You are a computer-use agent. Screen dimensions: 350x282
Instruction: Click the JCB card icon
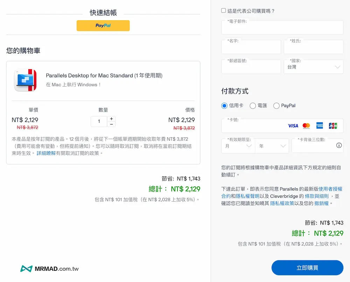coord(334,126)
